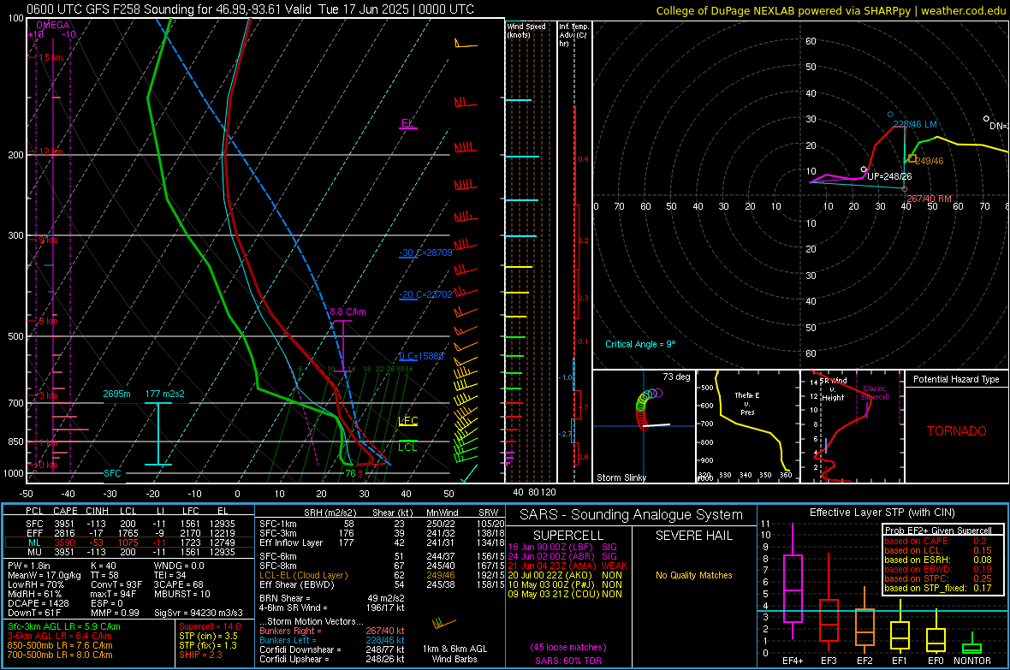Click the -30 C=28709' height label
Screen dimensions: 1010x670
point(425,252)
